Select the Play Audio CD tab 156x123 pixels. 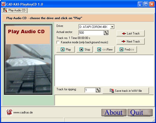15,10
